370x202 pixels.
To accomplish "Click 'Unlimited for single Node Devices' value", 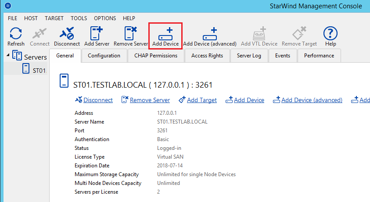I will [x=196, y=174].
